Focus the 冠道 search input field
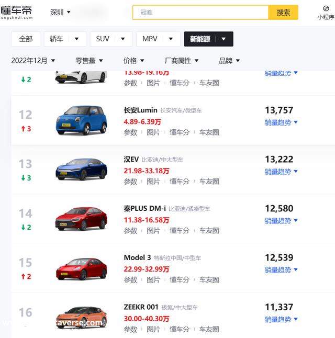The width and height of the screenshot is (335, 338). coord(200,12)
